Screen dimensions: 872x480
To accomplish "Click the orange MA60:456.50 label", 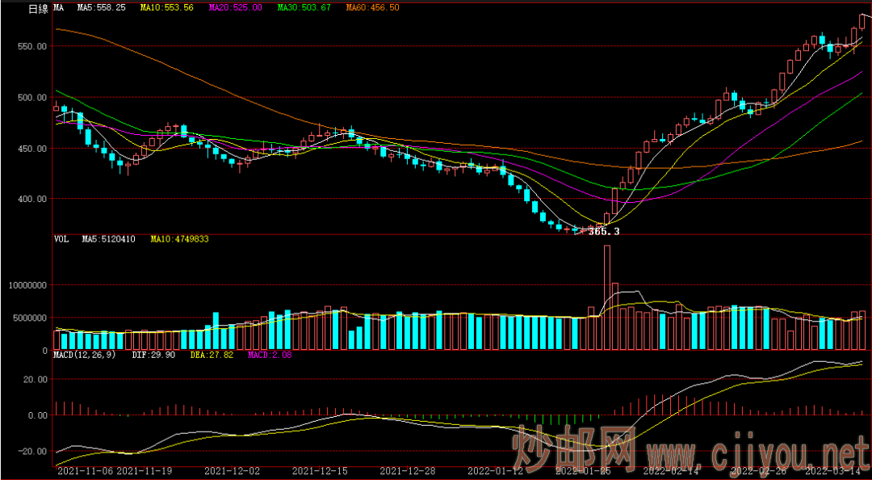I will coord(372,7).
